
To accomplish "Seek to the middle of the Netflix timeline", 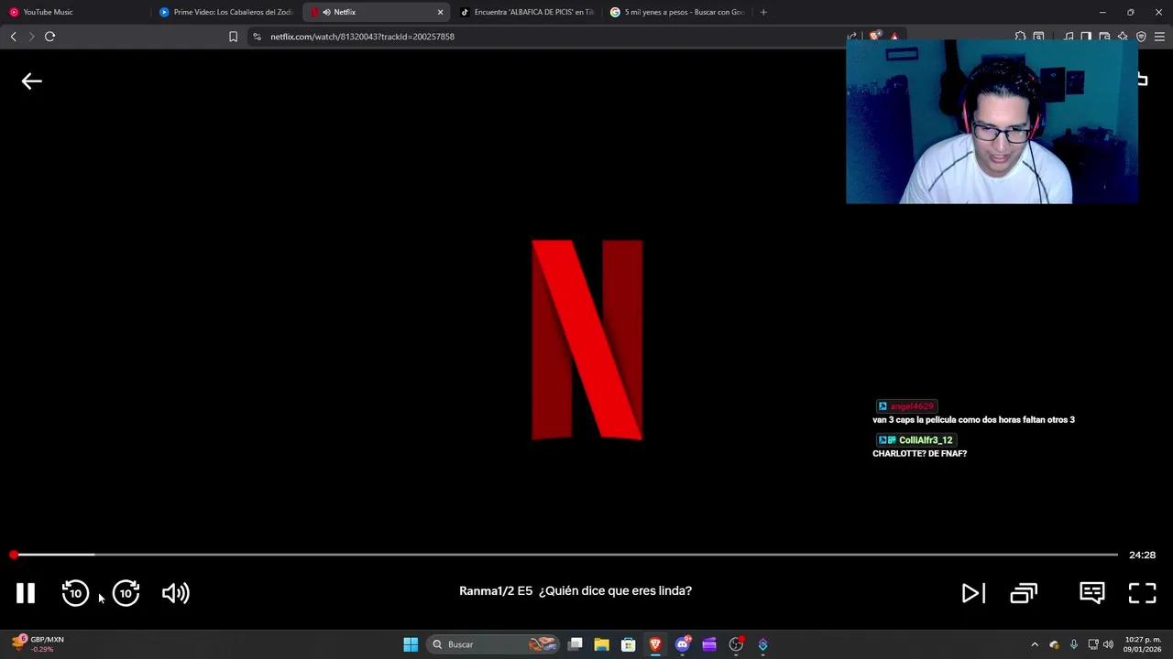I will click(565, 555).
